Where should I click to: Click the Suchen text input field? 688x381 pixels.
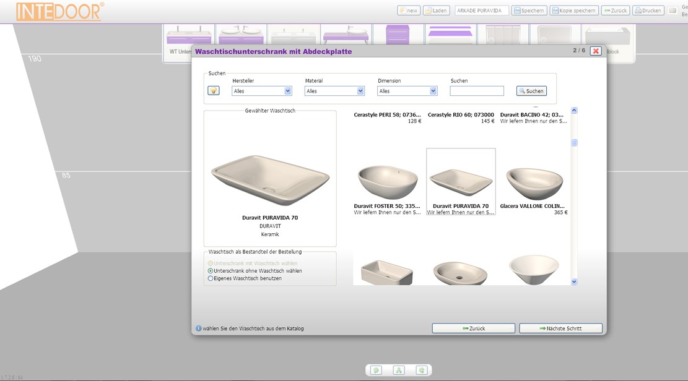pyautogui.click(x=477, y=91)
